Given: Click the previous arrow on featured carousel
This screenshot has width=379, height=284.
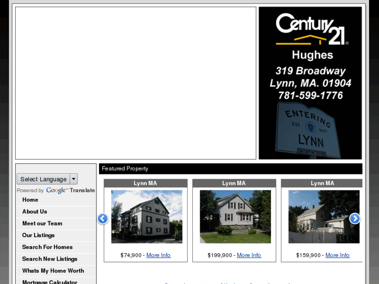Looking at the screenshot, I should point(103,218).
